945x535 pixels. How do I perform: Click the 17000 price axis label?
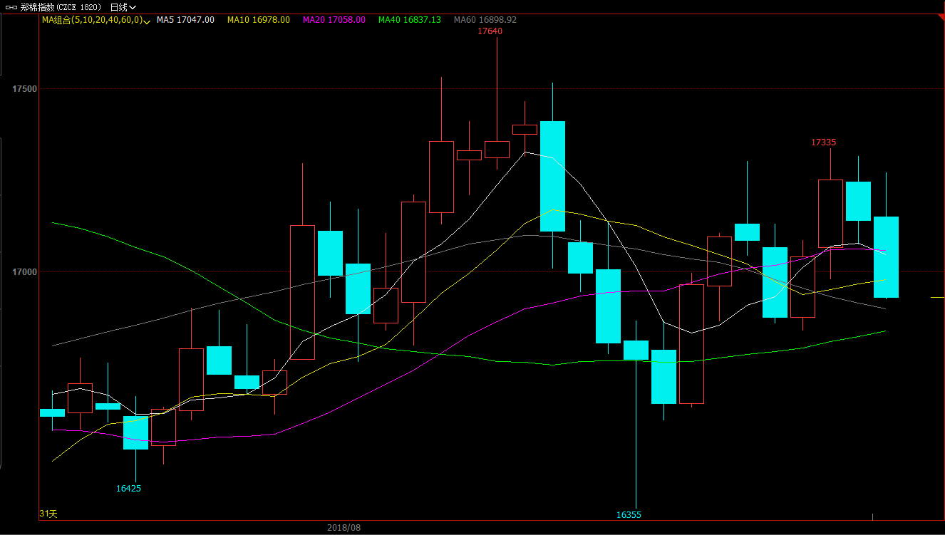point(24,272)
